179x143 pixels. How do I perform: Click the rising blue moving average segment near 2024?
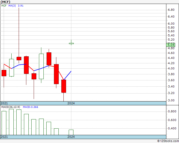pos(67,75)
